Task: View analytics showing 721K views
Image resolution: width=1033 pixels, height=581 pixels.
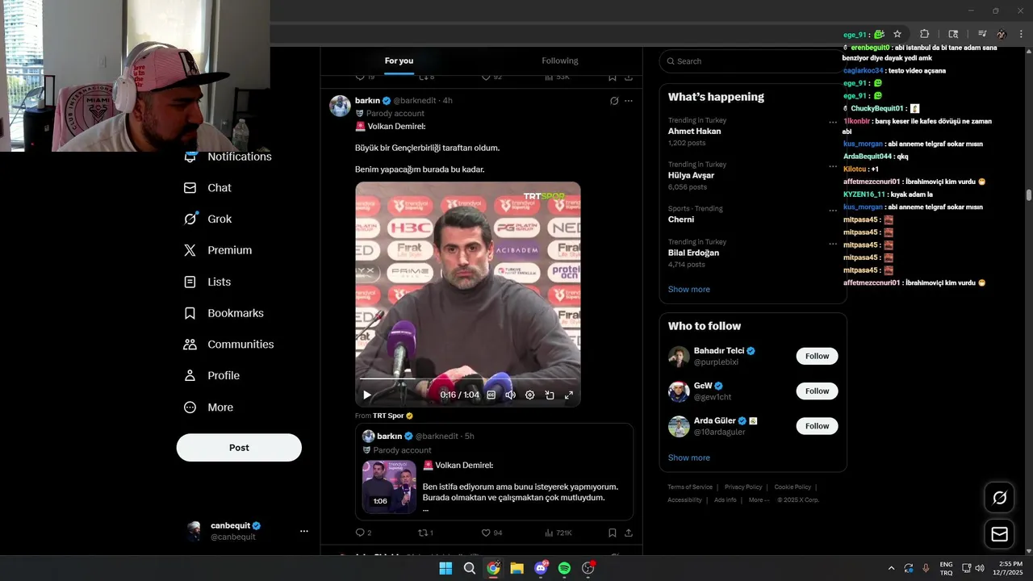Action: pos(558,533)
